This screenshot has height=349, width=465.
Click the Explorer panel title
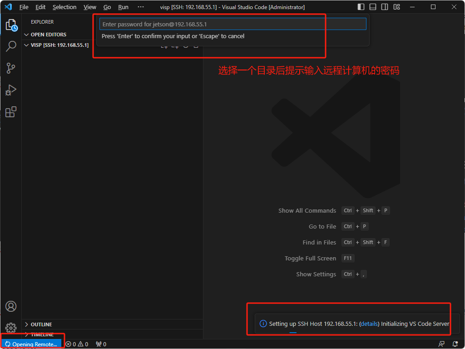pos(42,22)
